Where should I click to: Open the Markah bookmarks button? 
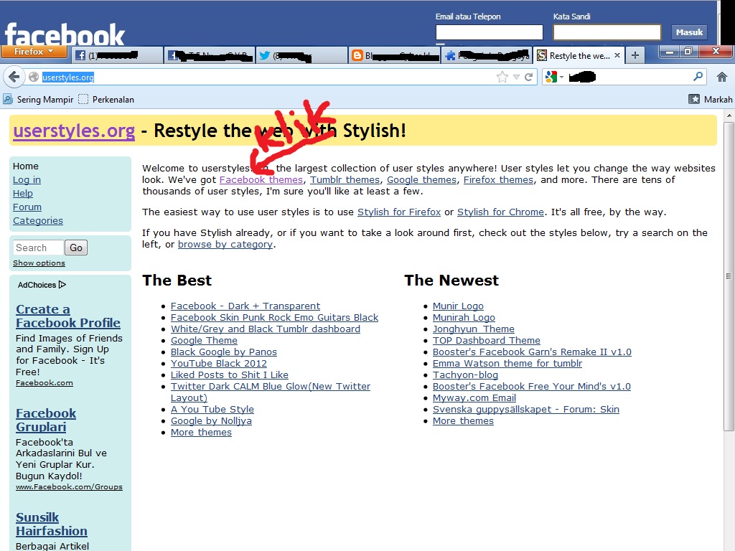point(710,99)
